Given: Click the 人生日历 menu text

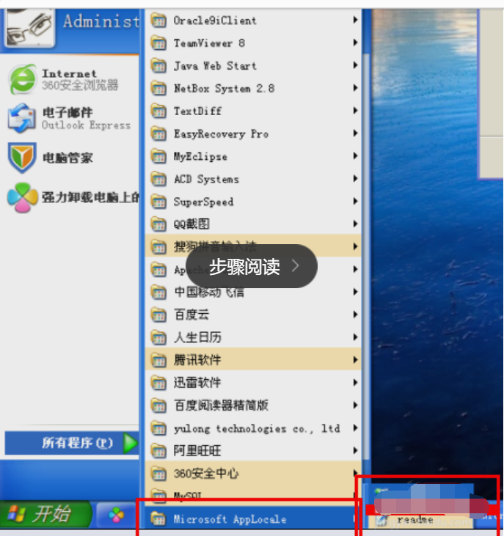Looking at the screenshot, I should pyautogui.click(x=197, y=337).
